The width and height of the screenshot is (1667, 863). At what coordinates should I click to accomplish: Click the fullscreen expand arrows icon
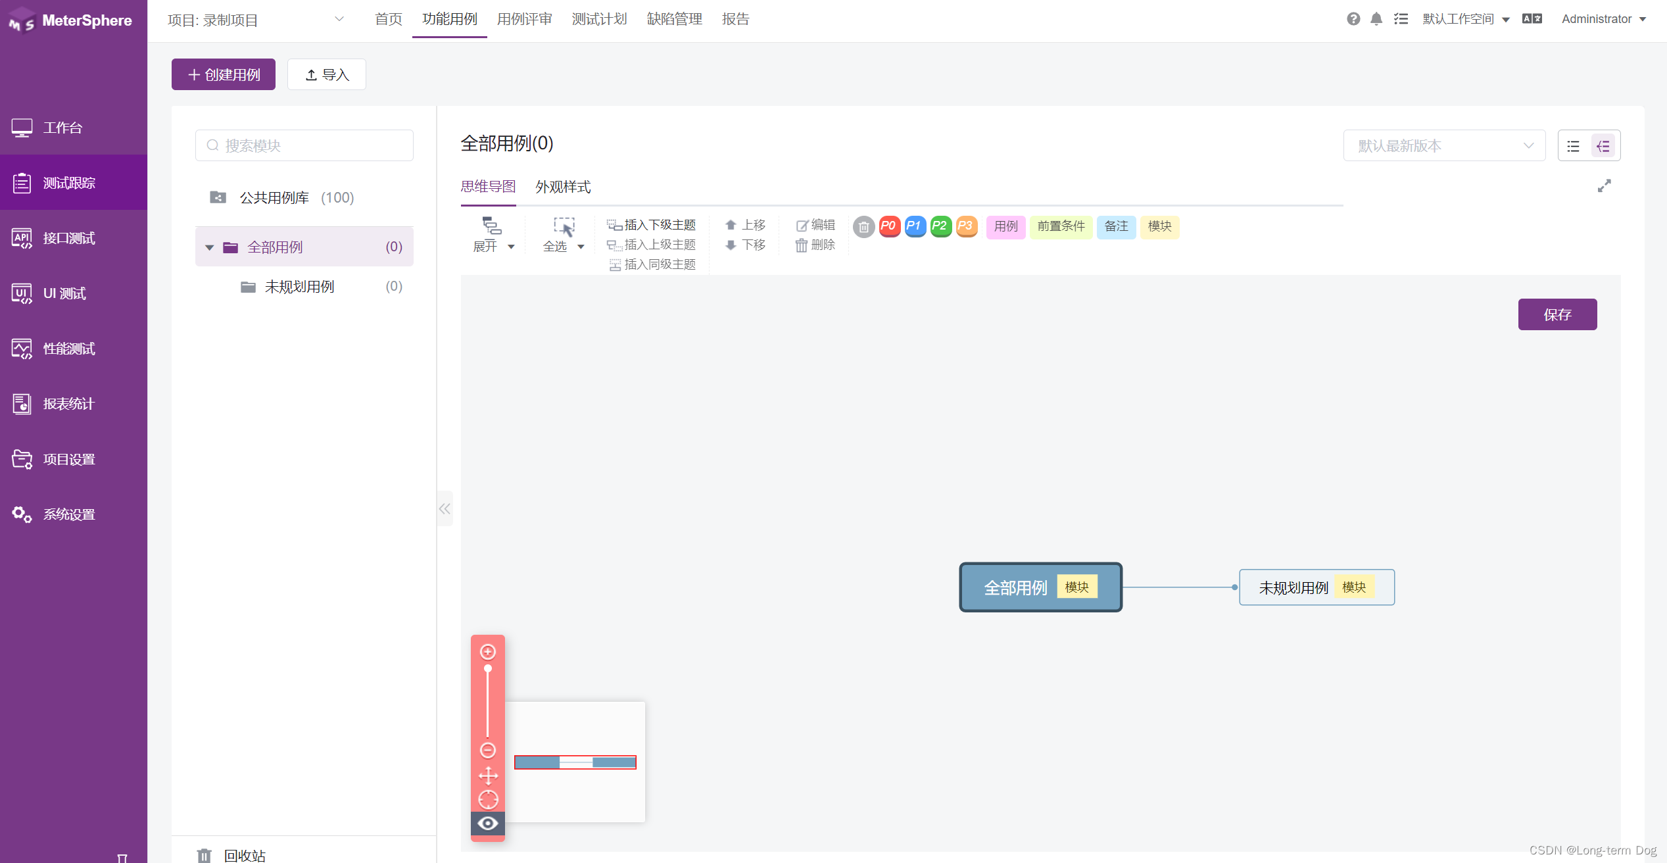(1604, 186)
